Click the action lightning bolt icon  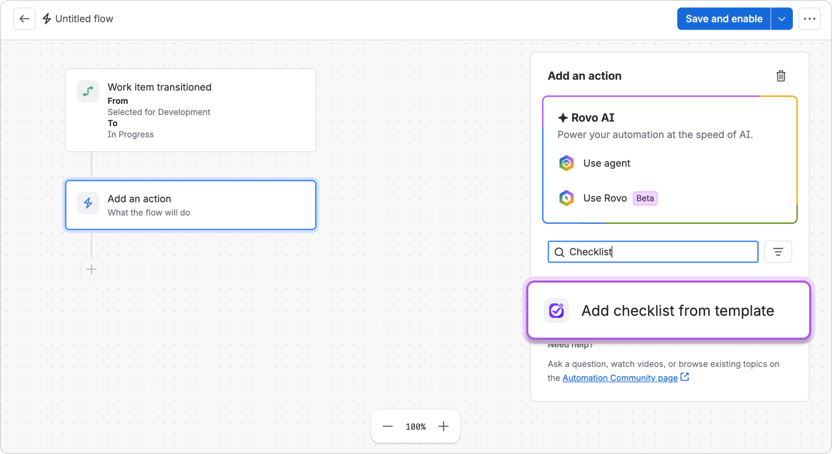coord(88,203)
